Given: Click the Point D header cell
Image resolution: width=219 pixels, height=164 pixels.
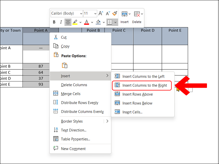Looking at the screenshot, I should [x=148, y=30].
